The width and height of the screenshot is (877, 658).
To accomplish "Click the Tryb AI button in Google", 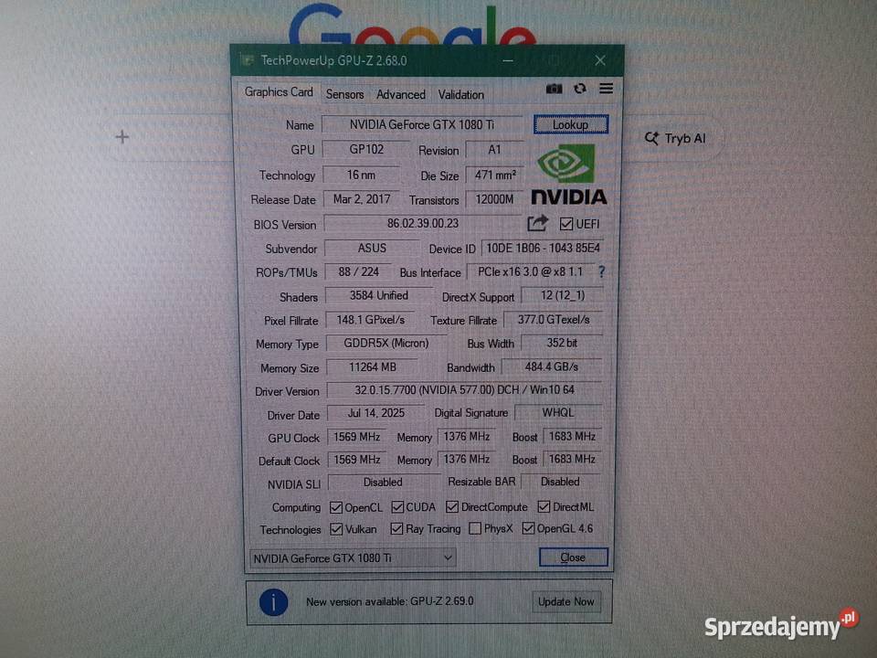I will coord(676,138).
